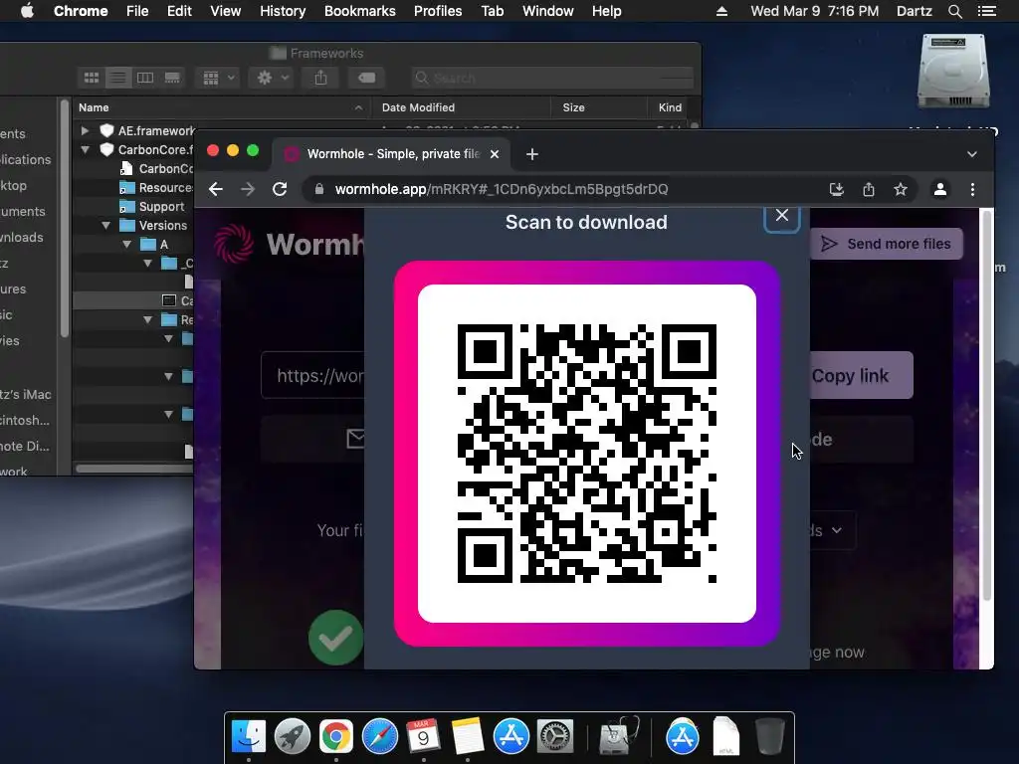Click the green checkmark icon
1019x764 pixels.
pyautogui.click(x=336, y=638)
